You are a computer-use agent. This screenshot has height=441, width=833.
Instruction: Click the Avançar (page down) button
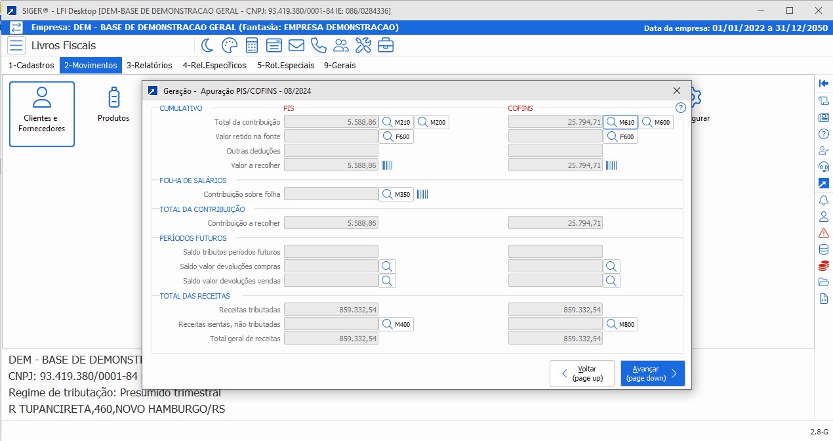click(653, 373)
